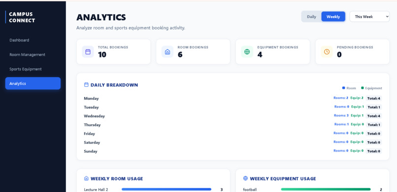Click the blue Room legend swatch
The height and width of the screenshot is (192, 397).
[344, 88]
